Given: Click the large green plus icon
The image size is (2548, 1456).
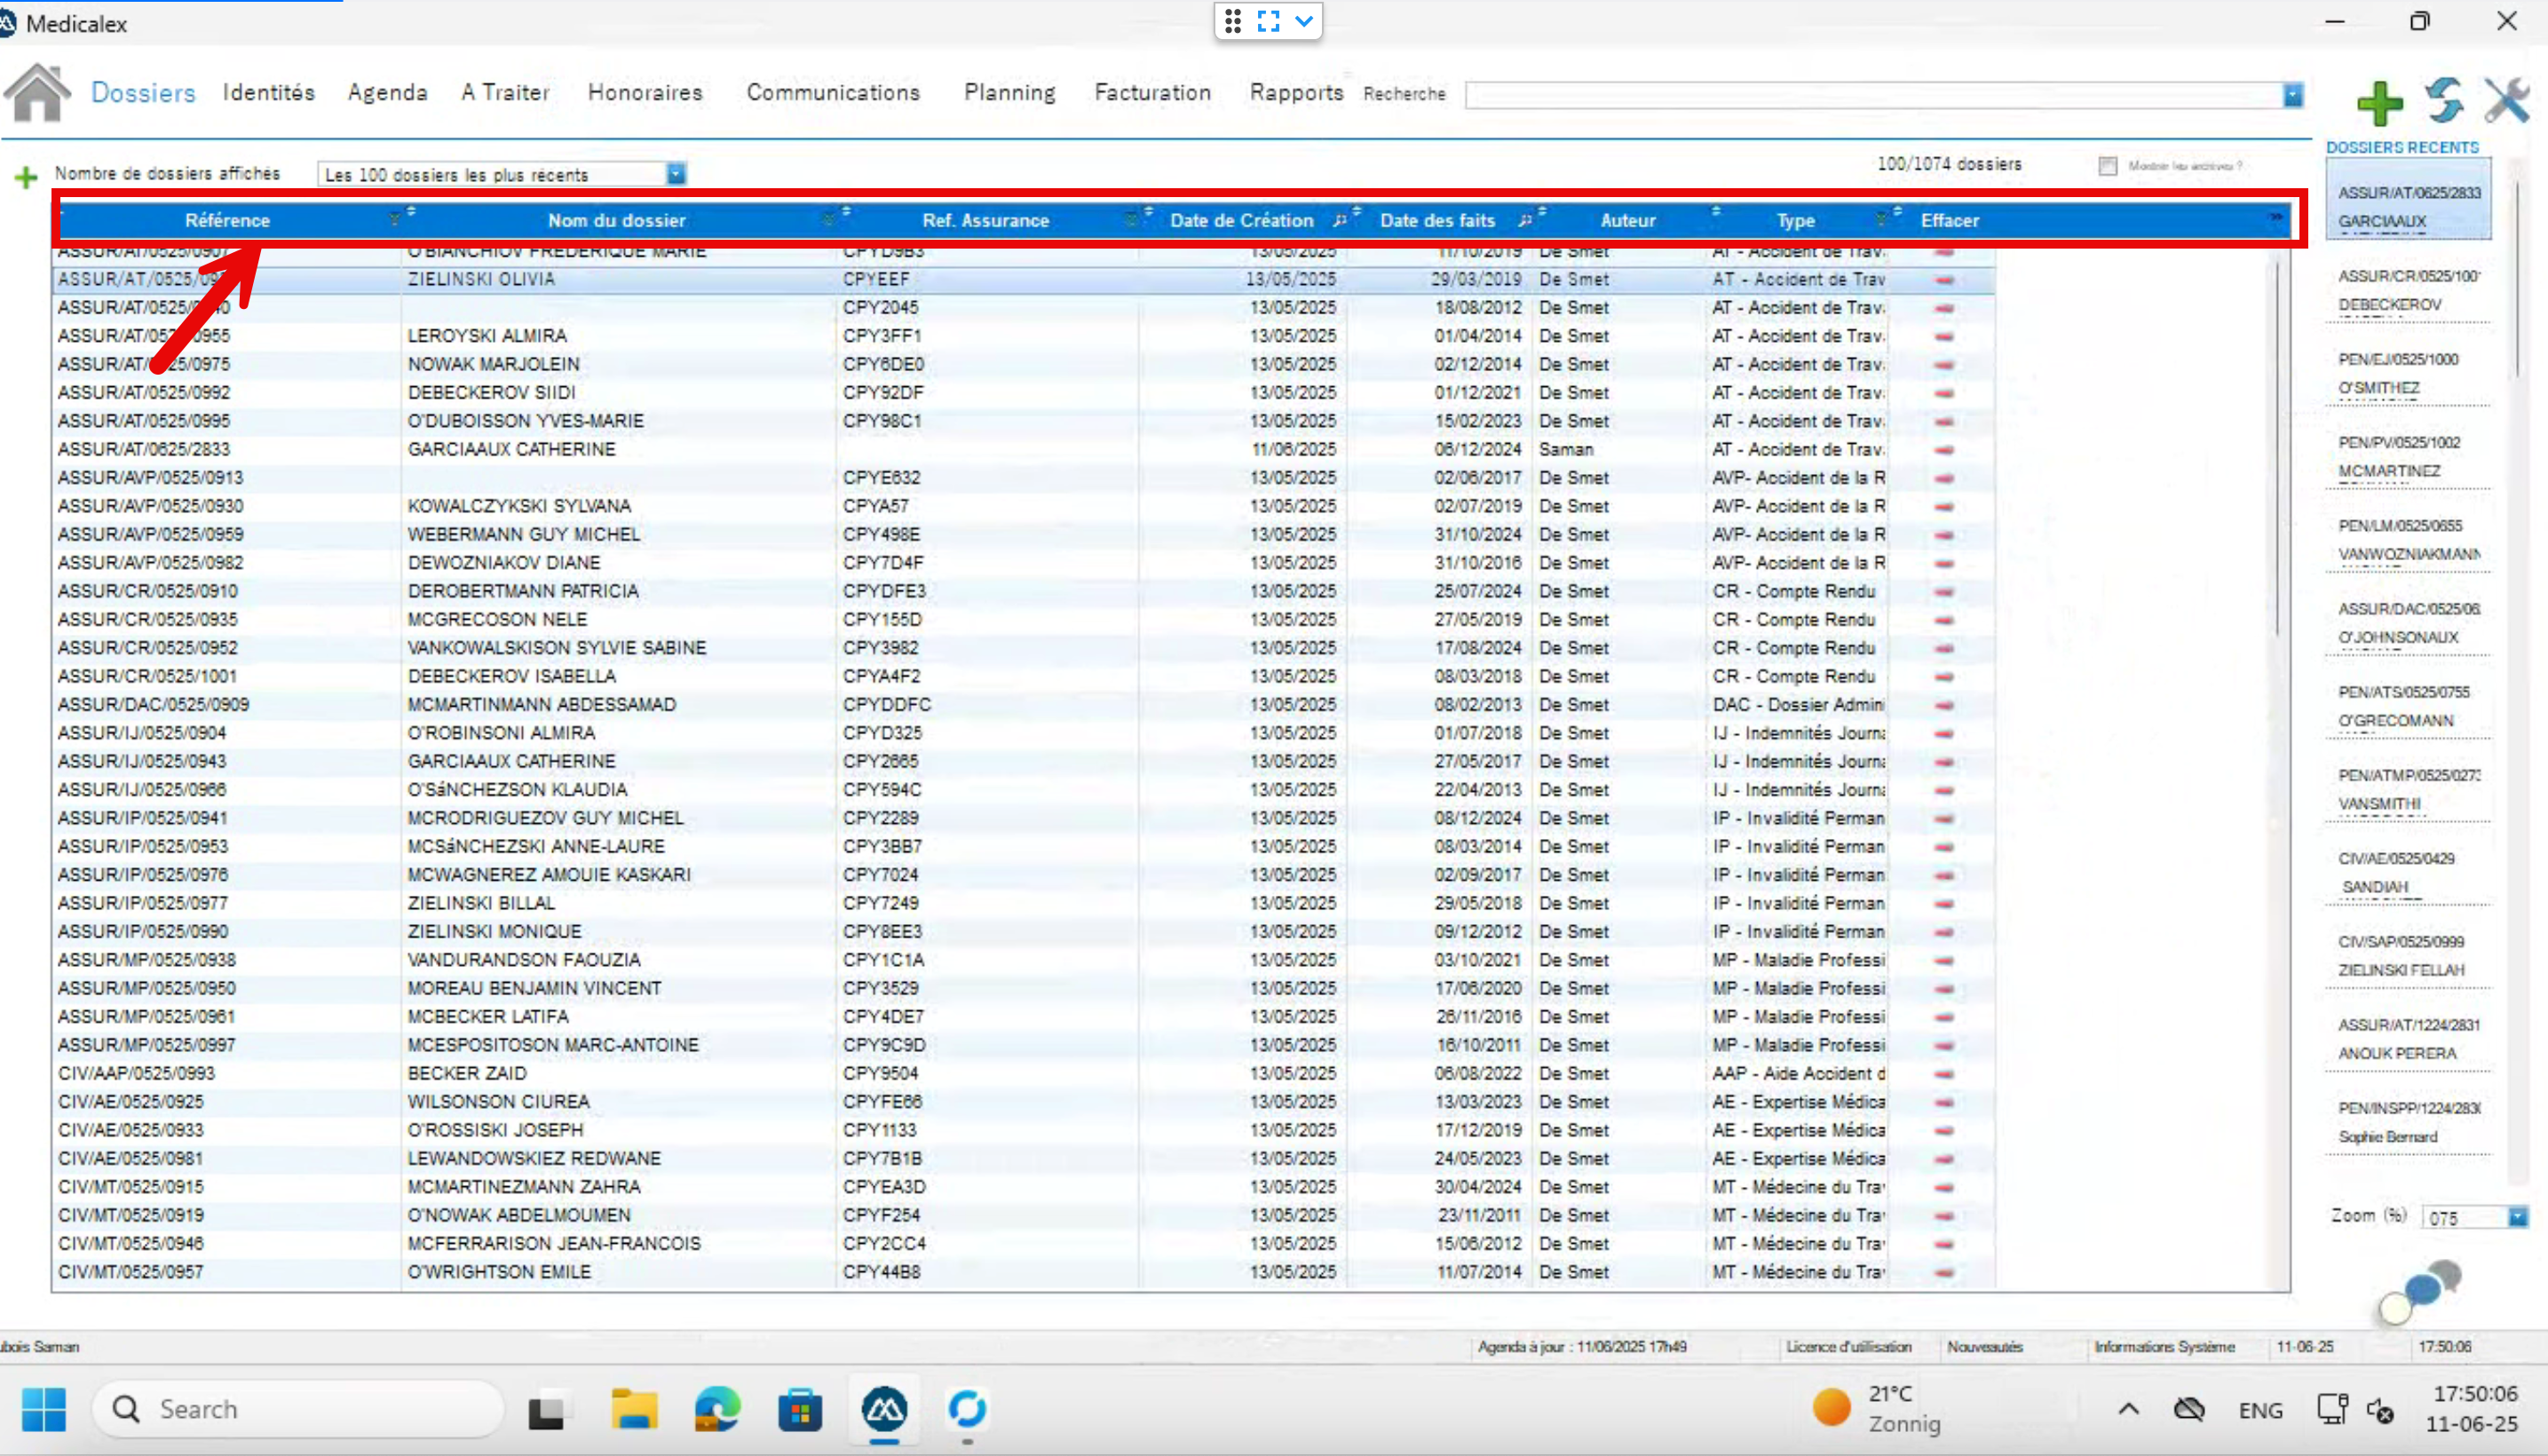Looking at the screenshot, I should 2379,103.
